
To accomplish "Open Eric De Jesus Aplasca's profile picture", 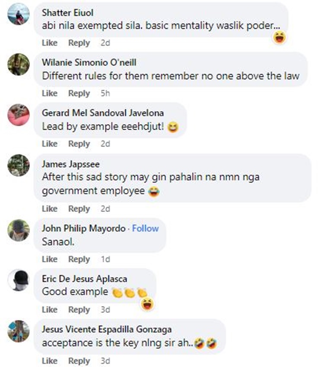I will tap(19, 281).
